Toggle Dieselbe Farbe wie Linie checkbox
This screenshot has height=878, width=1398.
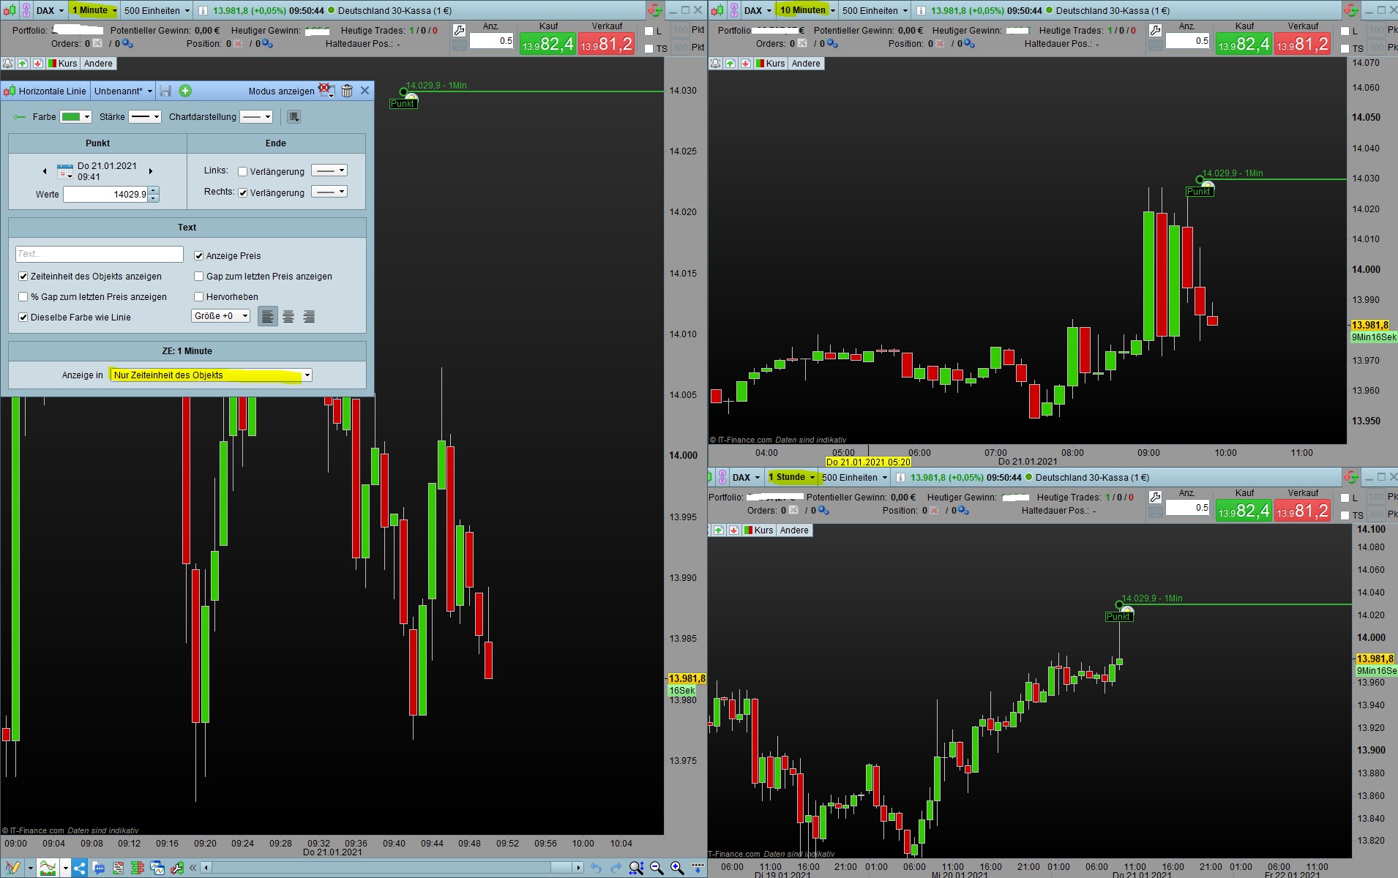click(23, 317)
